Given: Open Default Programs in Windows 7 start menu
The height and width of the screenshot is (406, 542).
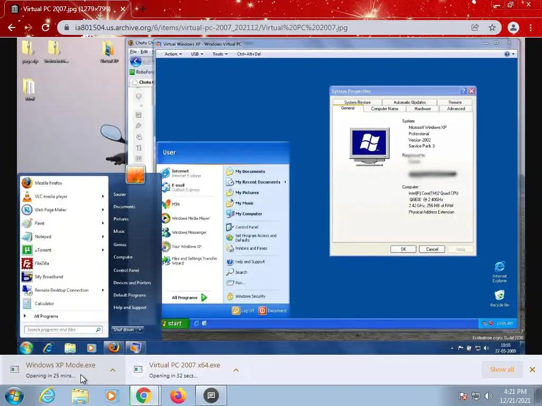Looking at the screenshot, I should [x=130, y=295].
